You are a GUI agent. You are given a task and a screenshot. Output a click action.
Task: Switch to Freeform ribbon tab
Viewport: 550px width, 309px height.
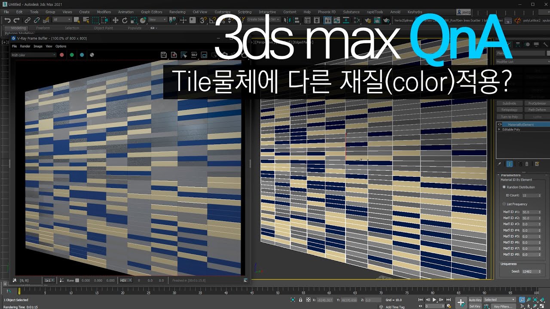43,28
